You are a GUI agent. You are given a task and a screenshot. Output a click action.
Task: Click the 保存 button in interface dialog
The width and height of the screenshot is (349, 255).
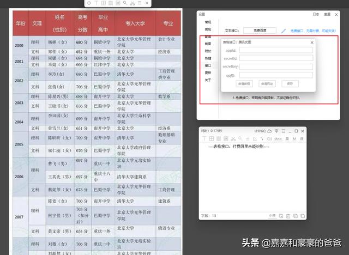click(290, 84)
